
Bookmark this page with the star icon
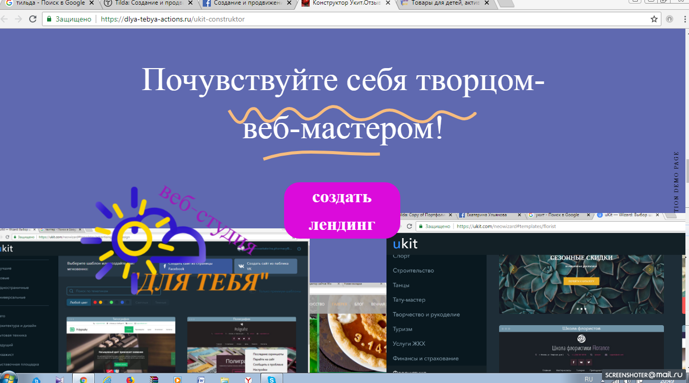(x=654, y=19)
